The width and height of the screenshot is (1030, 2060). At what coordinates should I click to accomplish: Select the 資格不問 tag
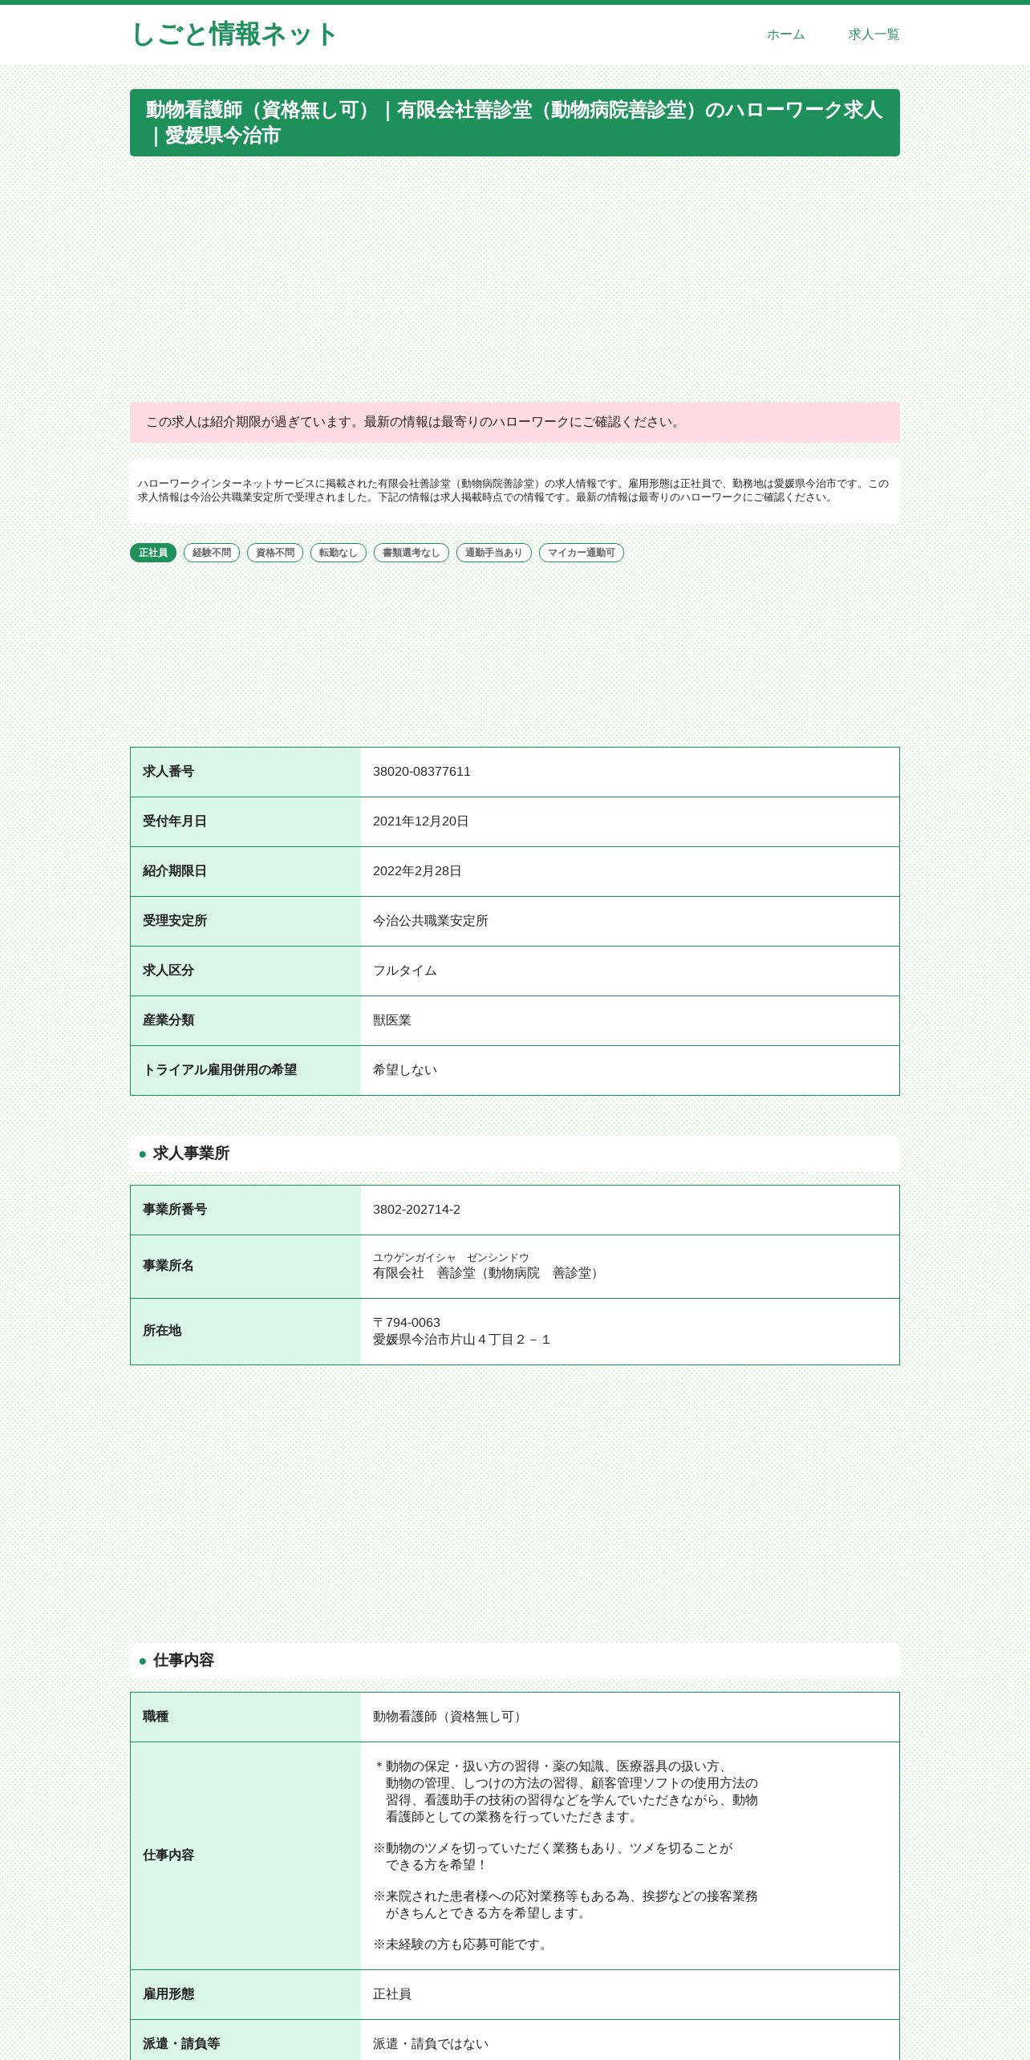[x=275, y=553]
